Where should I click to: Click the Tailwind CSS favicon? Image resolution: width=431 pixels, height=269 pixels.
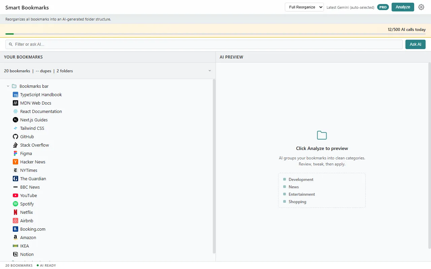coord(15,128)
